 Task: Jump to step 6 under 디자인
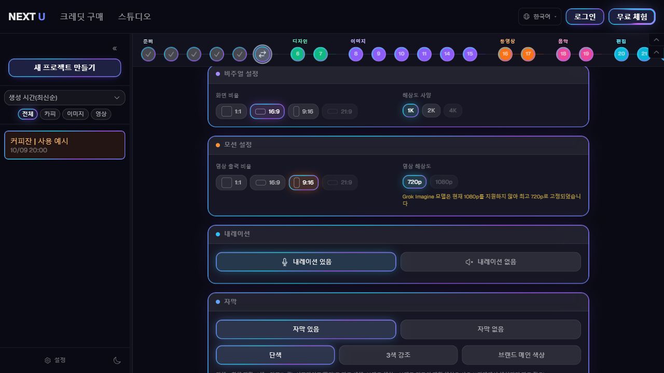298,54
